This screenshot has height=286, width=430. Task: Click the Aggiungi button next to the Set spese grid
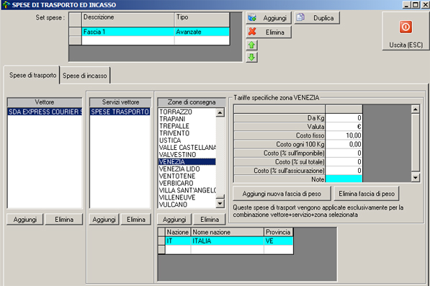(268, 18)
